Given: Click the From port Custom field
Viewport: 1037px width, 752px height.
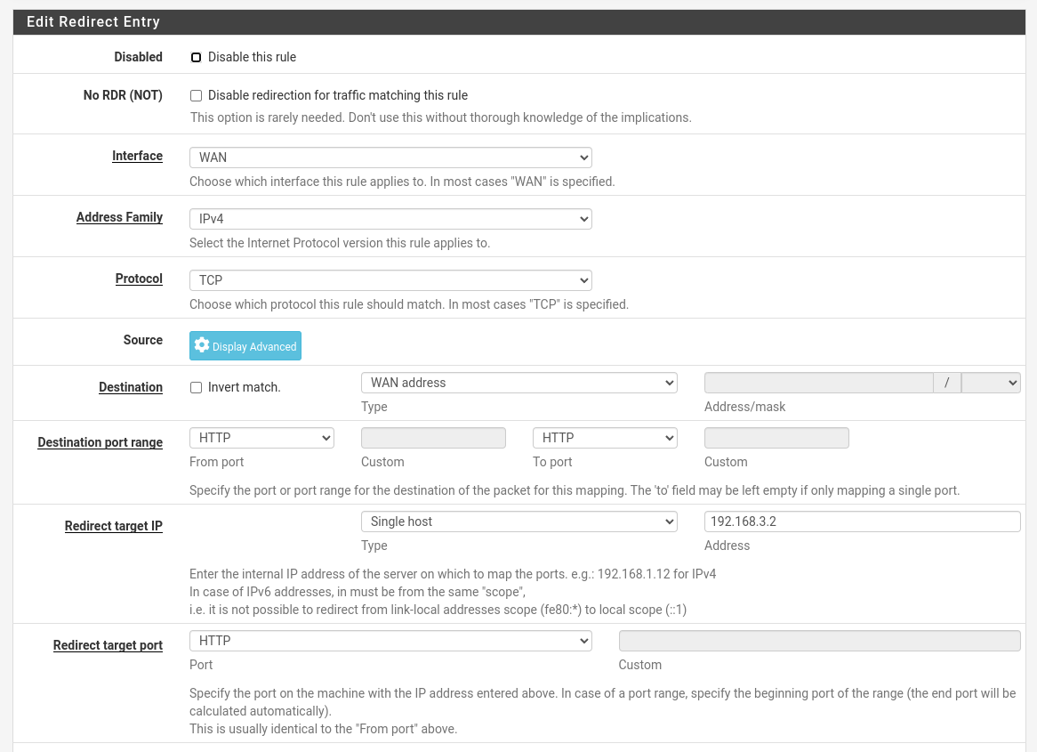Looking at the screenshot, I should [x=433, y=438].
